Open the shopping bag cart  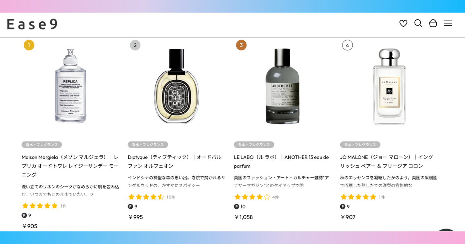tap(433, 23)
